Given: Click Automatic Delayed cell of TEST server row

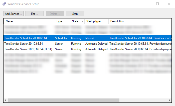Looking at the screenshot, I should [x=96, y=49].
